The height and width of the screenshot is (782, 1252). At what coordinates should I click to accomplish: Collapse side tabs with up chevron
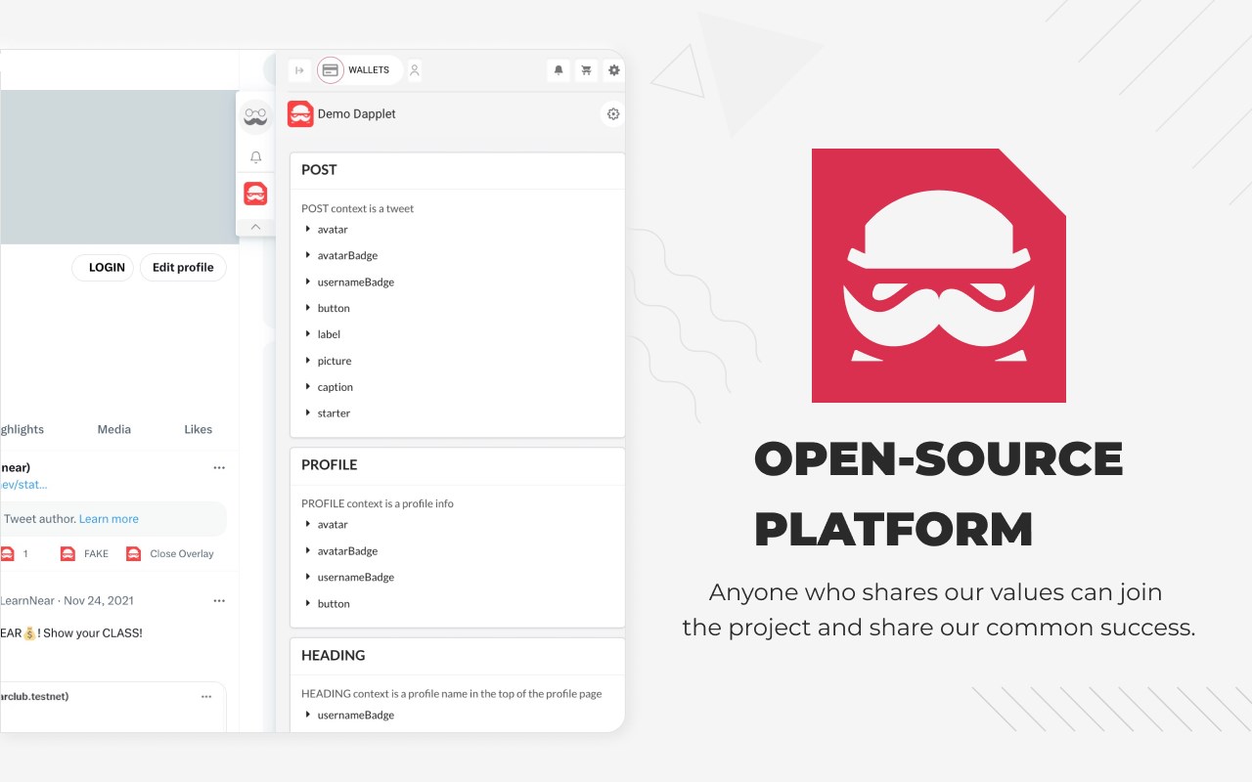point(255,227)
